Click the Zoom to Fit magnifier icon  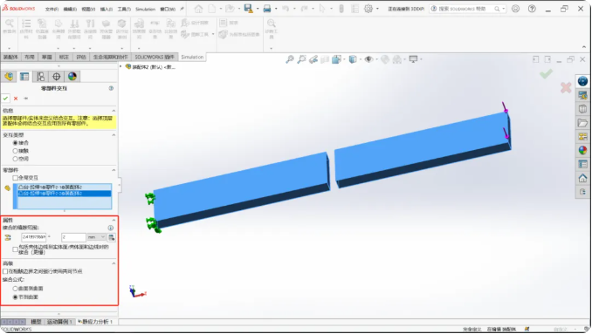(290, 59)
